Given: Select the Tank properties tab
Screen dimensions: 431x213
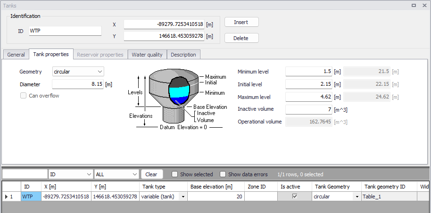Looking at the screenshot, I should [x=51, y=54].
